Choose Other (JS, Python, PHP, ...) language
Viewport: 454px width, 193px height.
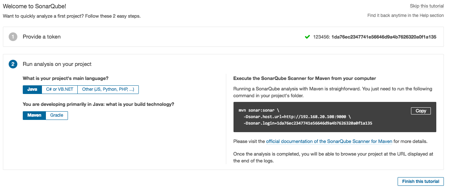click(108, 89)
